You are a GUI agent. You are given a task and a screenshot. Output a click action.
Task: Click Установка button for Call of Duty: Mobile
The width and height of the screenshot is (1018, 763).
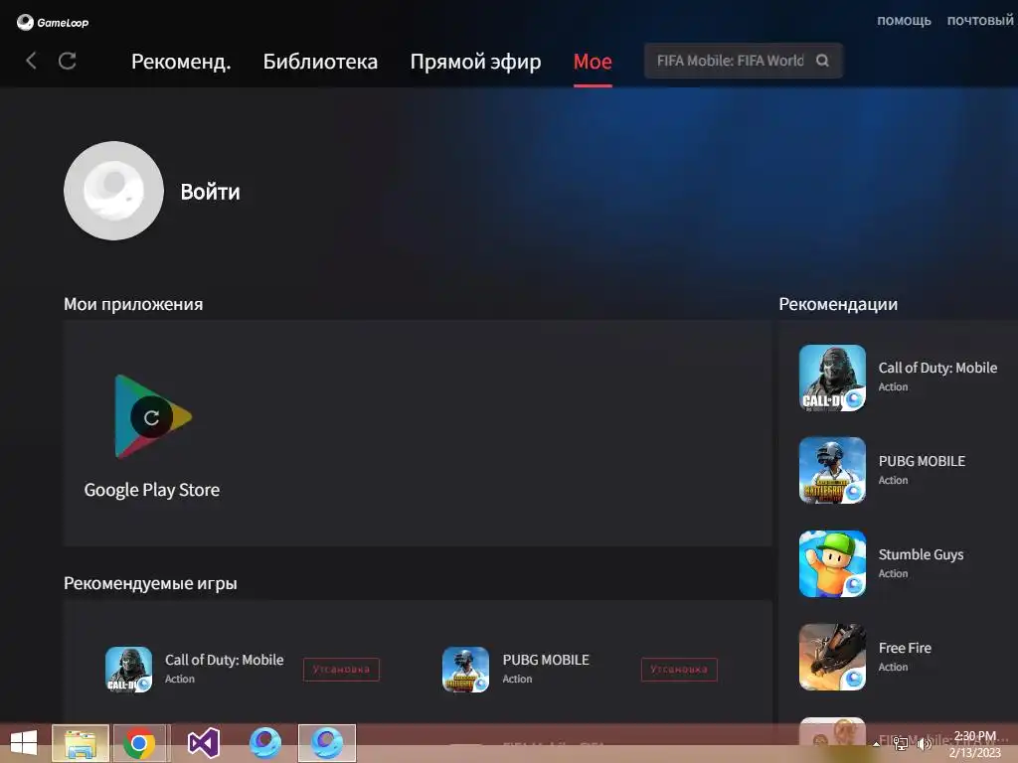pos(342,670)
